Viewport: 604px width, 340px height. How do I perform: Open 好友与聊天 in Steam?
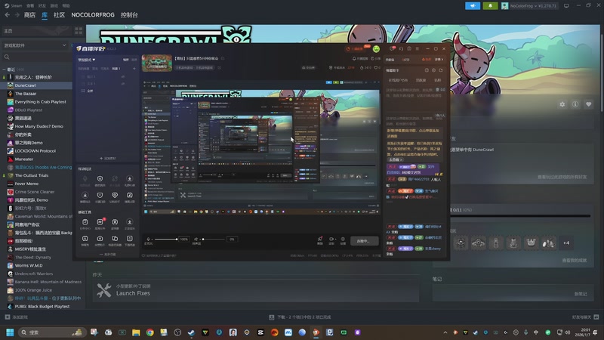585,317
